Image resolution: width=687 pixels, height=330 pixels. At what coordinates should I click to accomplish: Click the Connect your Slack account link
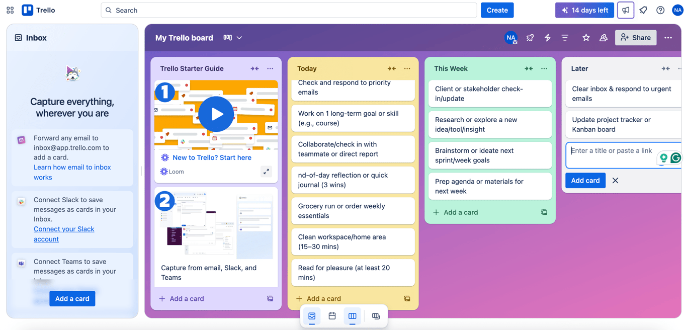pyautogui.click(x=64, y=233)
